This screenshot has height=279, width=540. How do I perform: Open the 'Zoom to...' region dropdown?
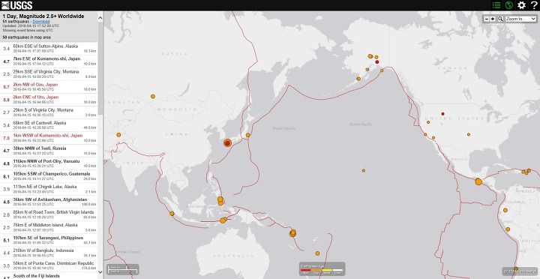[x=520, y=19]
